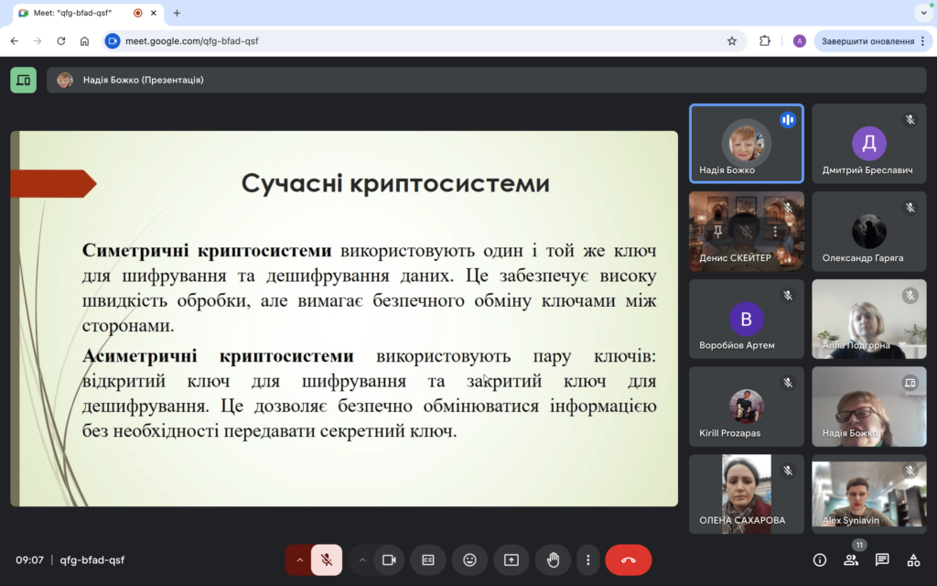Screen dimensions: 937x586
Task: Open the browser extensions puzzle icon
Action: point(764,41)
